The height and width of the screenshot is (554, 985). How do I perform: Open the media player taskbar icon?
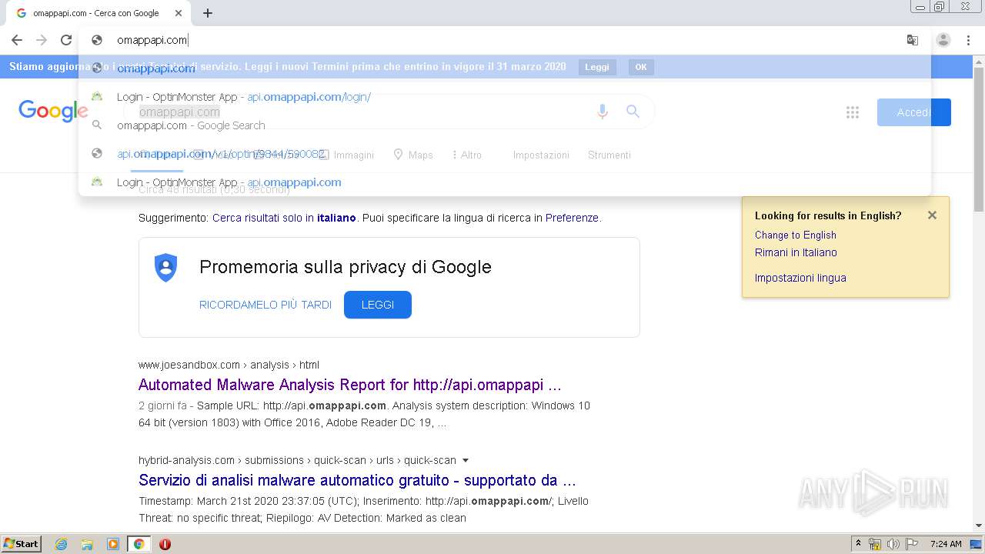(113, 544)
